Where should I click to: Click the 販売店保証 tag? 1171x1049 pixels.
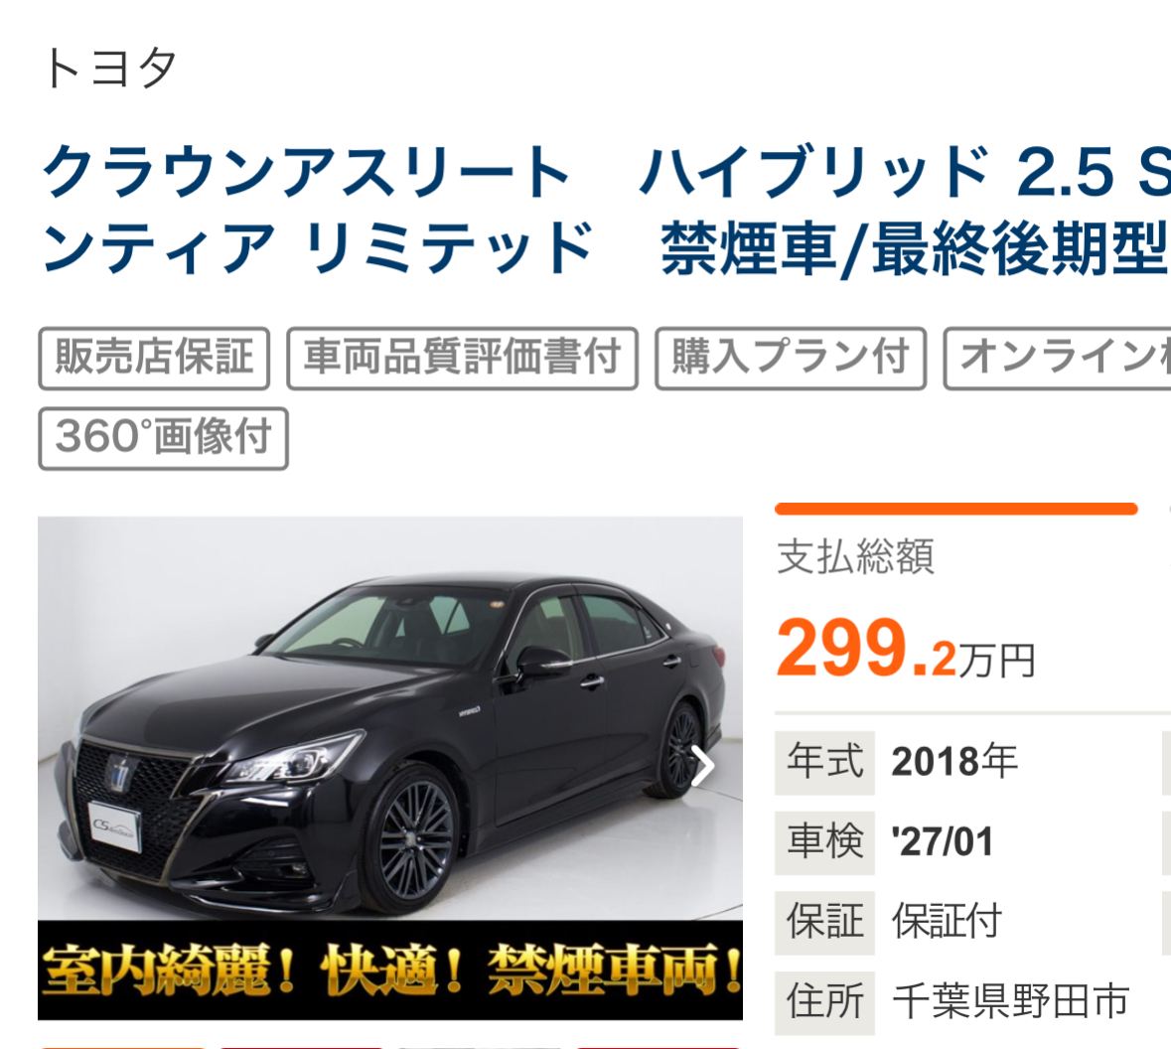pyautogui.click(x=154, y=358)
